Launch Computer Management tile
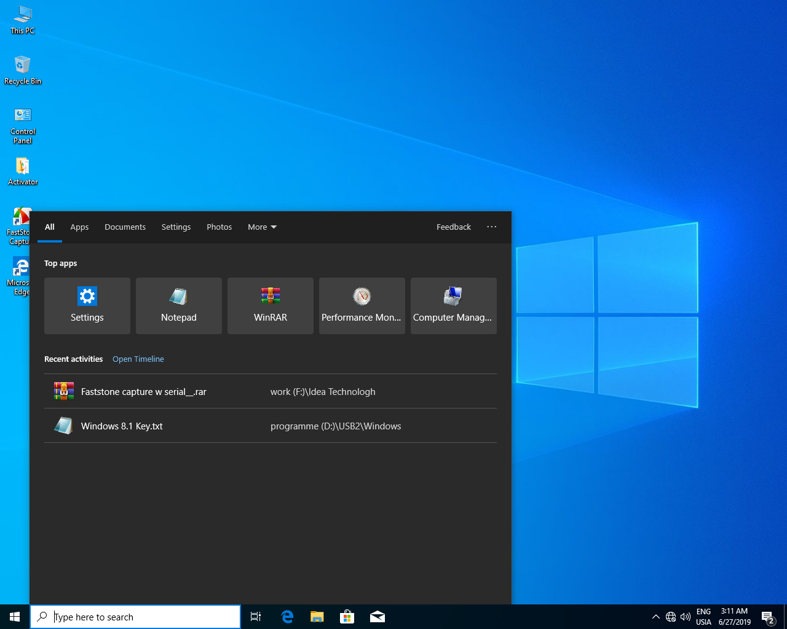 tap(453, 305)
